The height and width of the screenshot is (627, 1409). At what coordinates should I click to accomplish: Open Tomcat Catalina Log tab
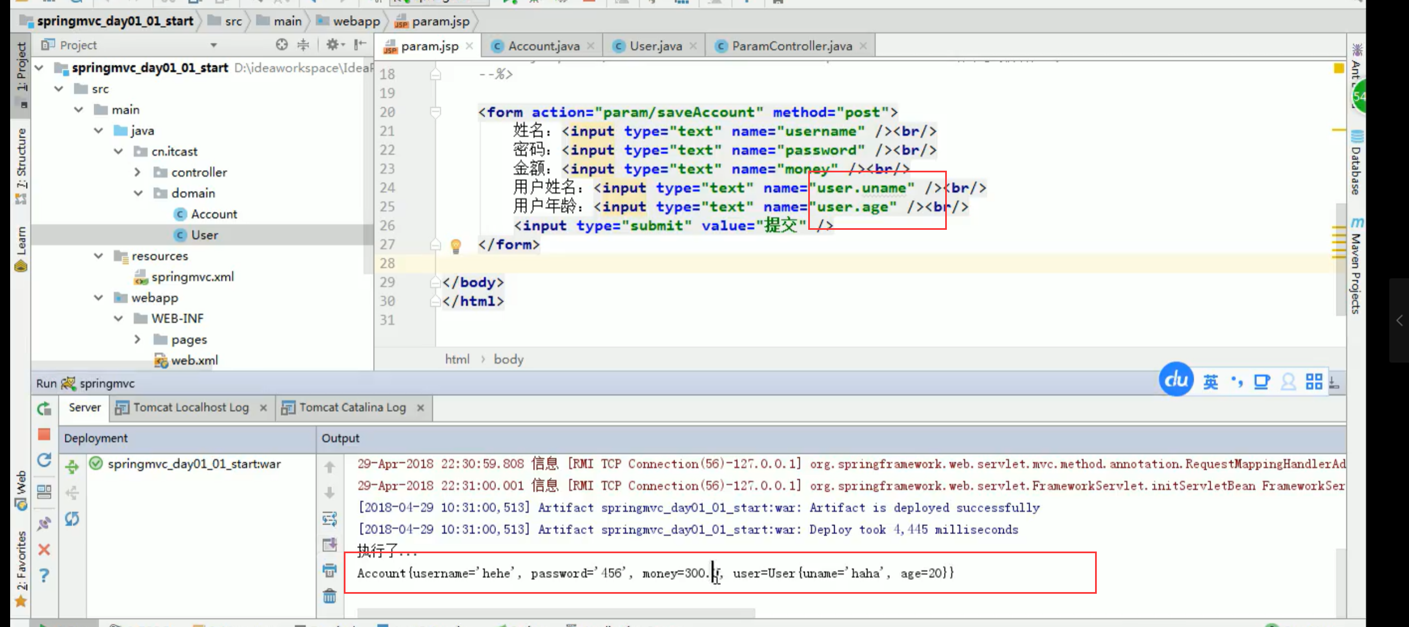(x=352, y=407)
